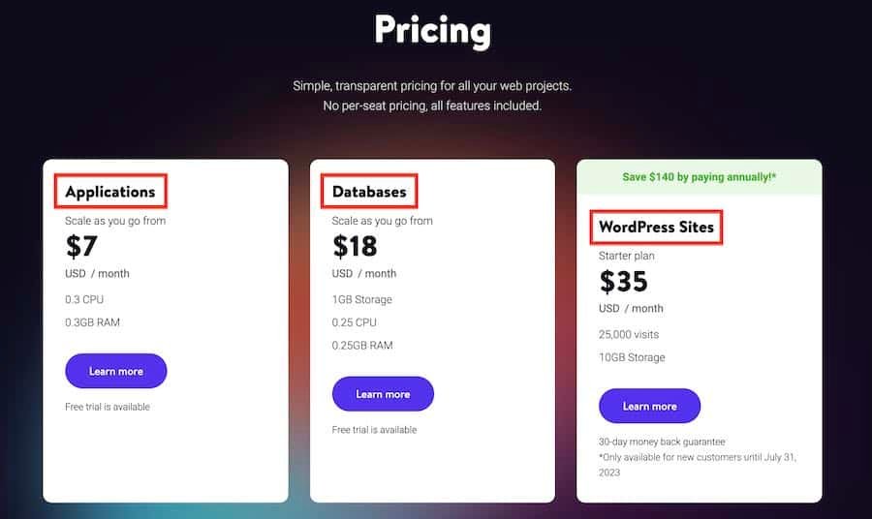The image size is (872, 519).
Task: Click the Starter plan label
Action: (x=627, y=256)
